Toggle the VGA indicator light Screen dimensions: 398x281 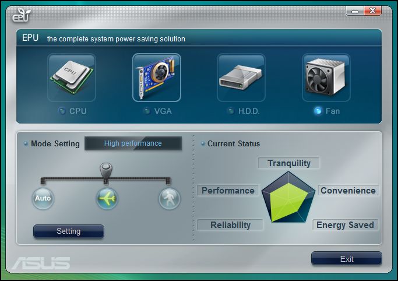coord(146,111)
